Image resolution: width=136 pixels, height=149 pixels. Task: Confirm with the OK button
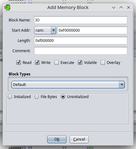pyautogui.click(x=57, y=139)
